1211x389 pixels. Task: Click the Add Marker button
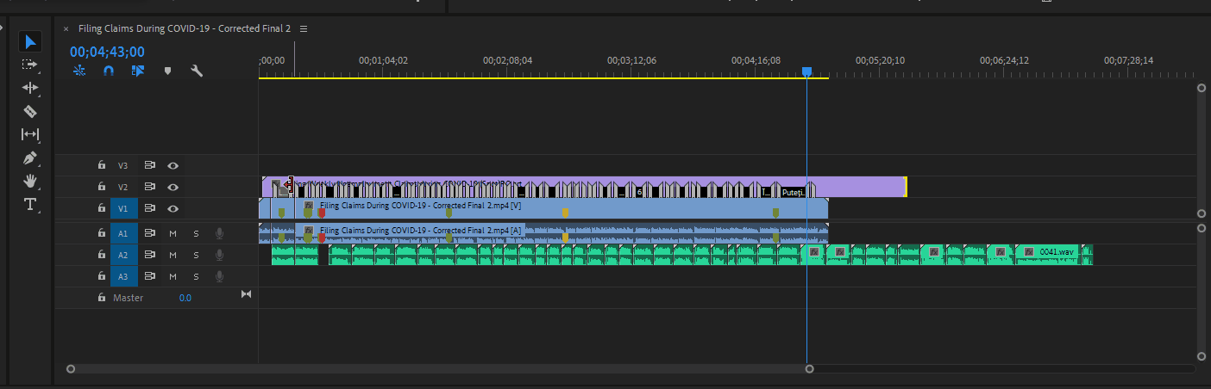(167, 71)
